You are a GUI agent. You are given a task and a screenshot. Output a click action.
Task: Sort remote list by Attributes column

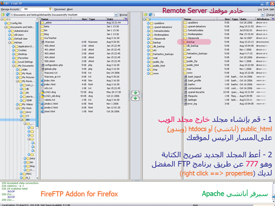pos(263,19)
